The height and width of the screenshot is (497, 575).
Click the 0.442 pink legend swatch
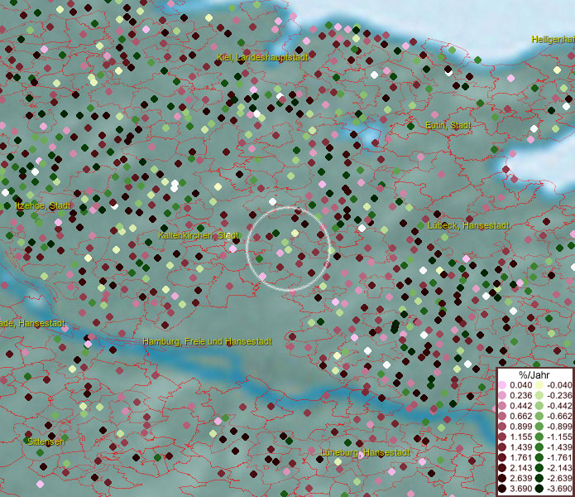coord(502,406)
